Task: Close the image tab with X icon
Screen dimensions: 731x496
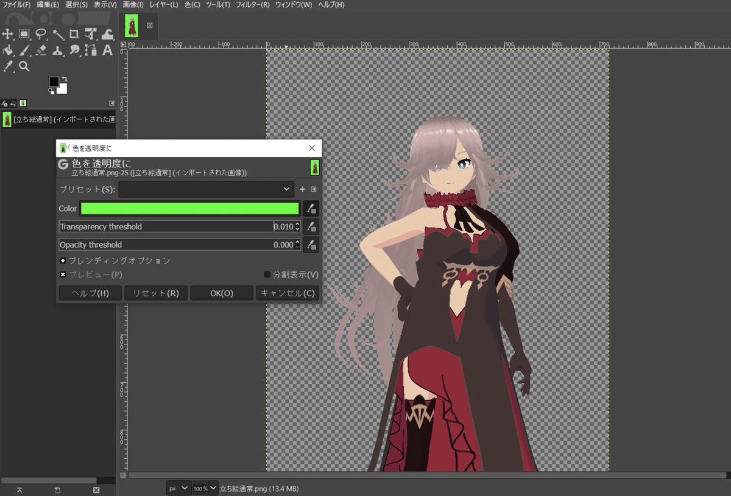Action: [x=150, y=26]
